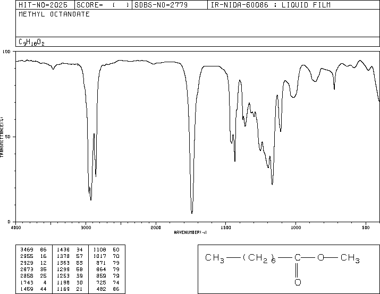Click the 1000 wavenumber axis label
The image size is (380, 294).
(295, 228)
